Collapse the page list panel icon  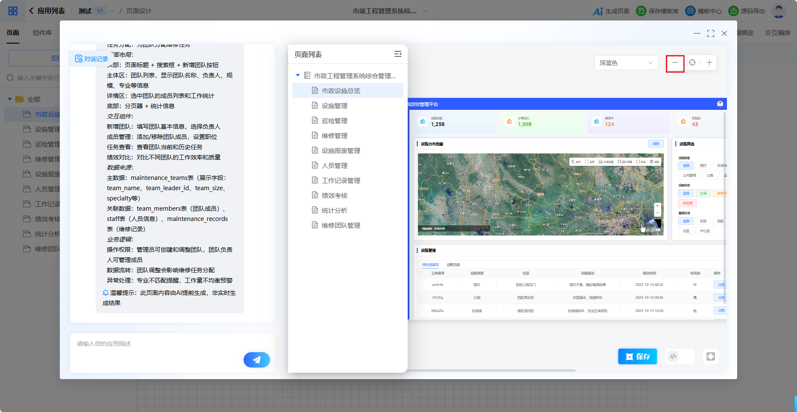point(397,54)
